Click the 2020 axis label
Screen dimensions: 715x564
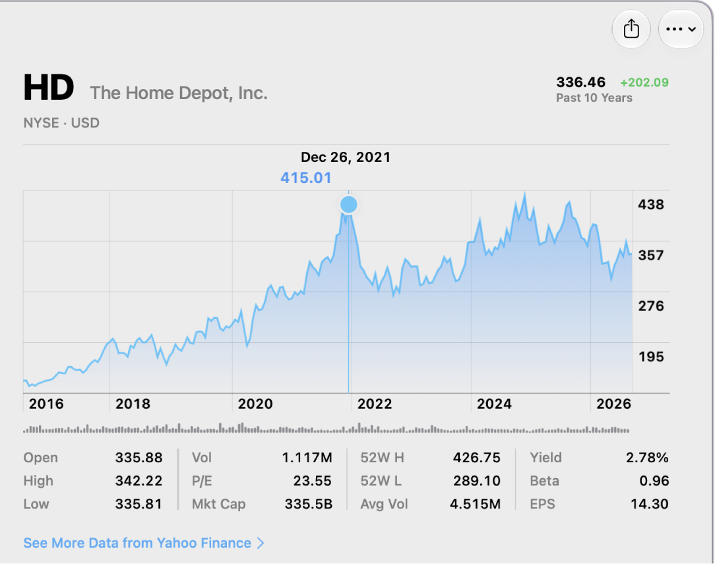pyautogui.click(x=255, y=404)
